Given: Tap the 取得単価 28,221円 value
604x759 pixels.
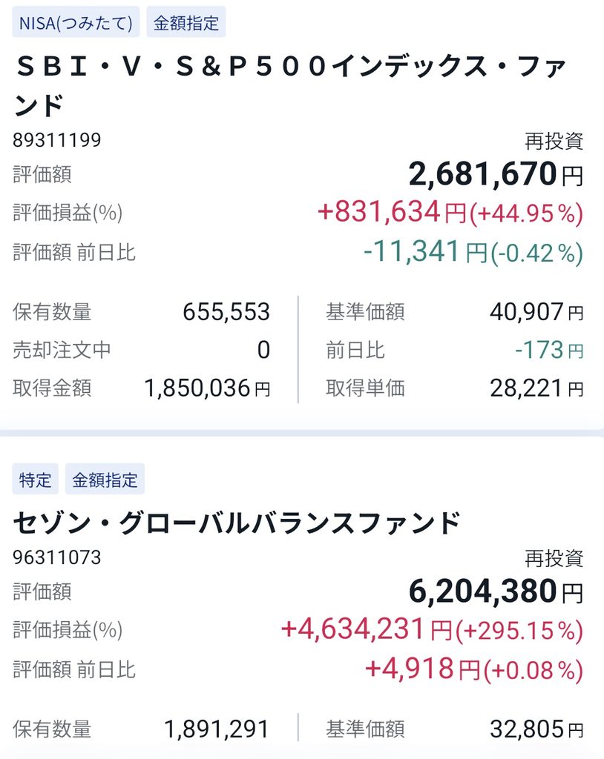Looking at the screenshot, I should (536, 388).
